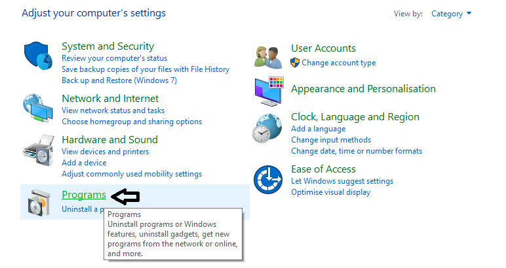
Task: Click the System and Security shield icon
Action: [37, 57]
